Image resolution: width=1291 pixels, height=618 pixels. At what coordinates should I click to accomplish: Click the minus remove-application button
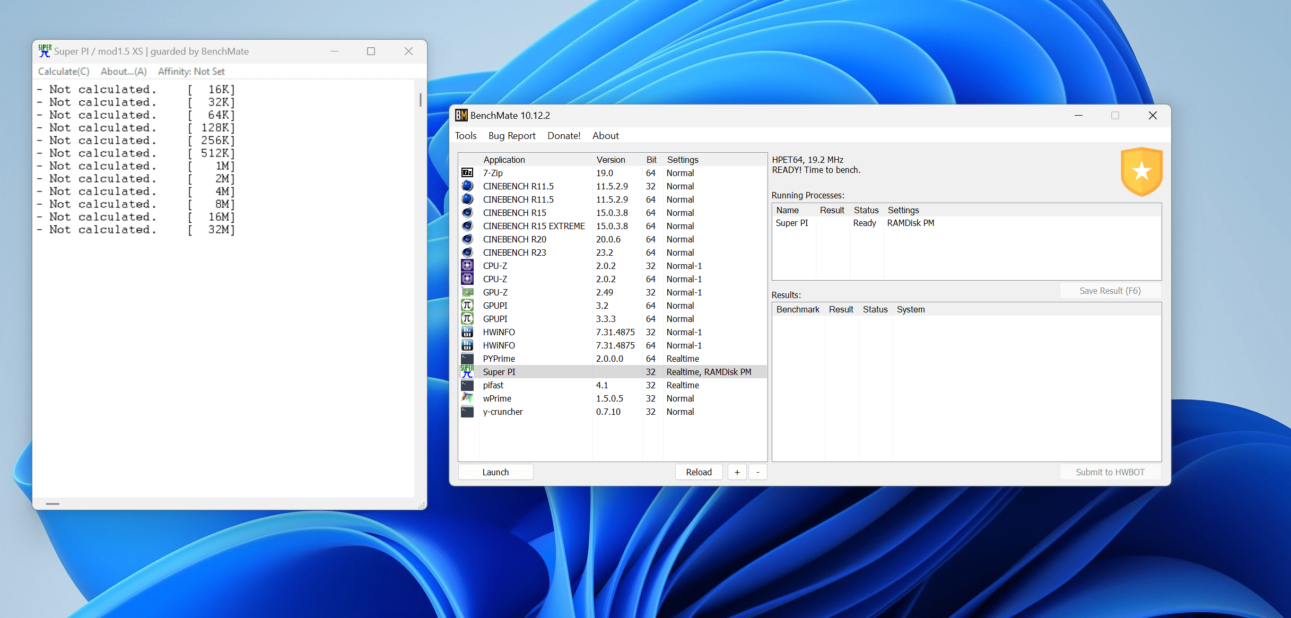point(757,472)
